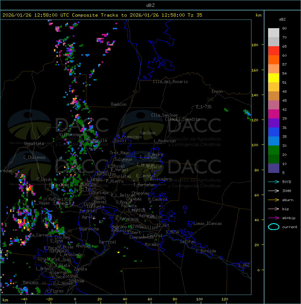Click the cyan 50YD arrow icon
The height and width of the screenshot is (304, 301).
(x=274, y=182)
